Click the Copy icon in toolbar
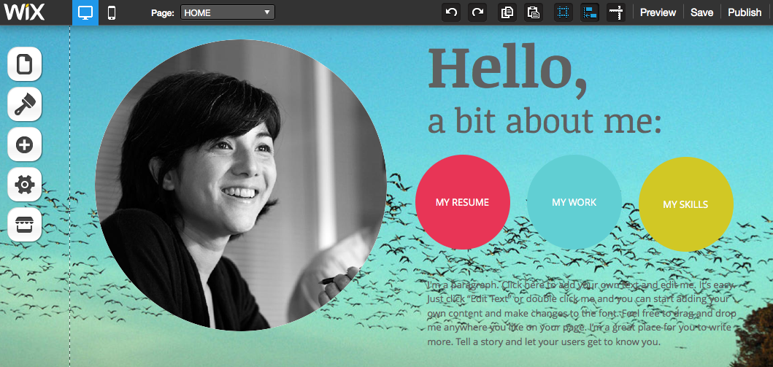 [507, 13]
